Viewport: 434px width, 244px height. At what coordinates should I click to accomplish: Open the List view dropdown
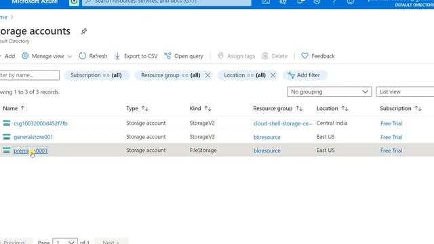(405, 92)
